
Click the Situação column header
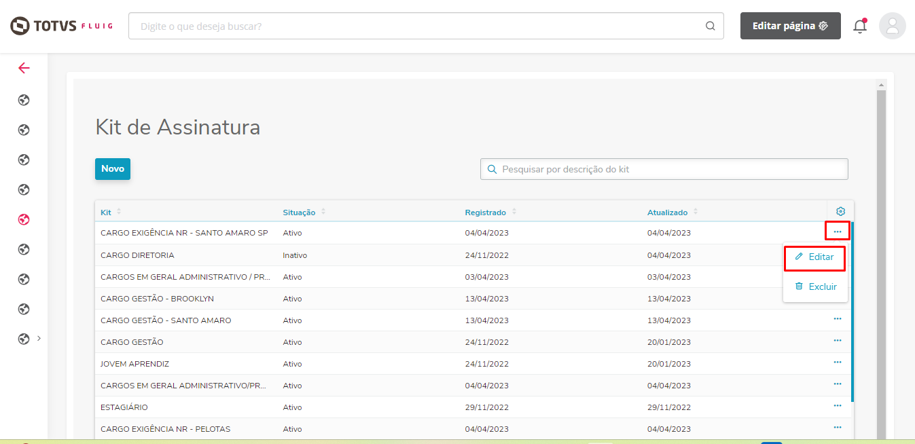click(x=299, y=212)
